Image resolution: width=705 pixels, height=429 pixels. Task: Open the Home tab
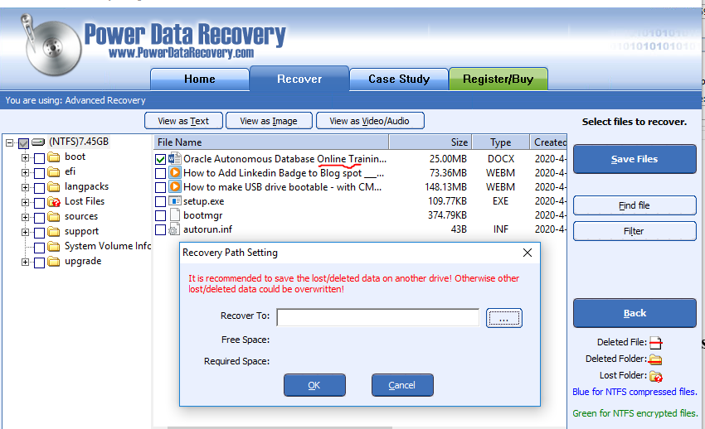pos(200,80)
